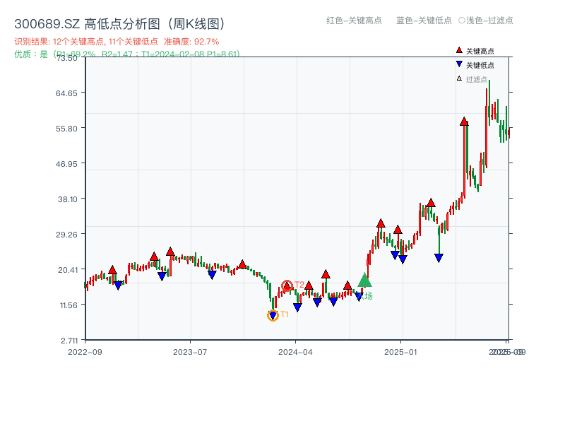
Task: Click the 11.56 y-axis value
Action: click(69, 305)
